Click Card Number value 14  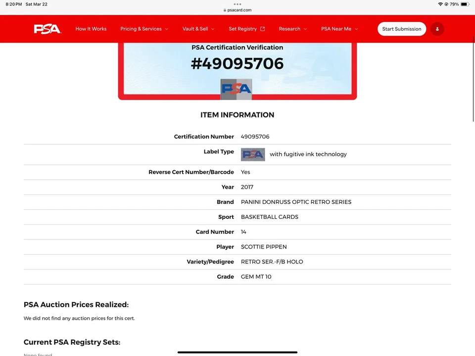(243, 232)
